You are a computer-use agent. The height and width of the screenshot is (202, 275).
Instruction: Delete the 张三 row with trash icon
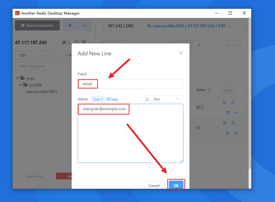click(x=228, y=113)
